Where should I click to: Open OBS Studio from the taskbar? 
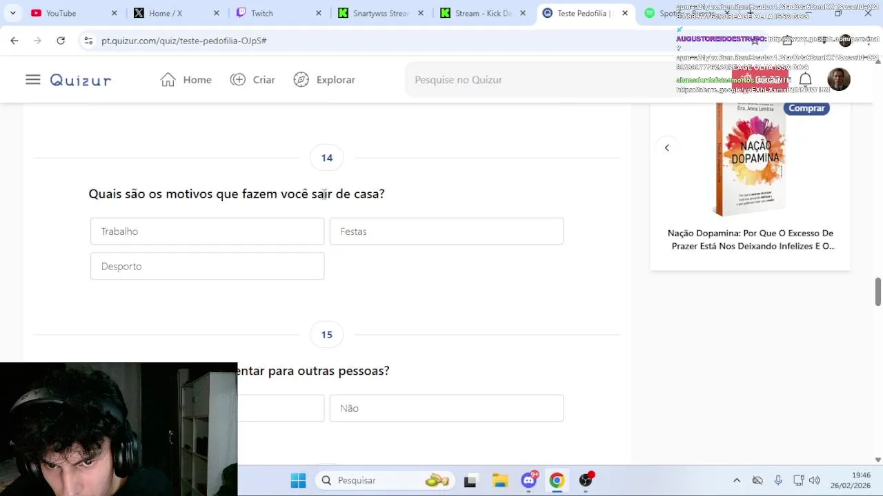coord(586,480)
